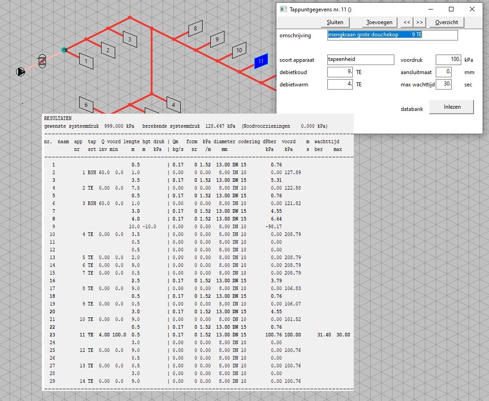The height and width of the screenshot is (401, 489).
Task: Click the pump symbol at the pipe start
Action: (20, 71)
